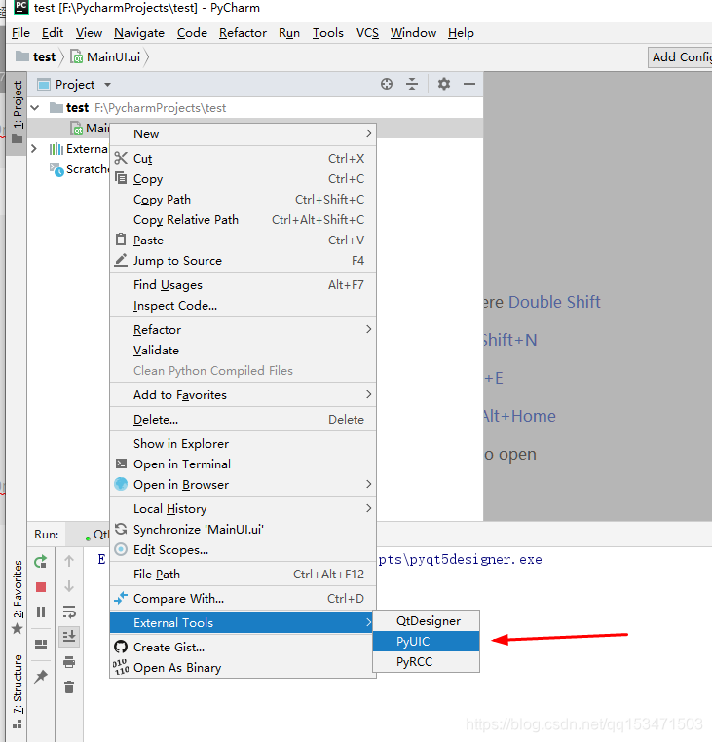Open the Navigate menu

(139, 33)
